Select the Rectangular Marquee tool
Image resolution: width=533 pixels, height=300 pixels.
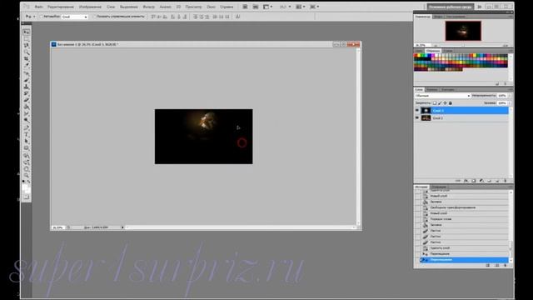pyautogui.click(x=27, y=39)
